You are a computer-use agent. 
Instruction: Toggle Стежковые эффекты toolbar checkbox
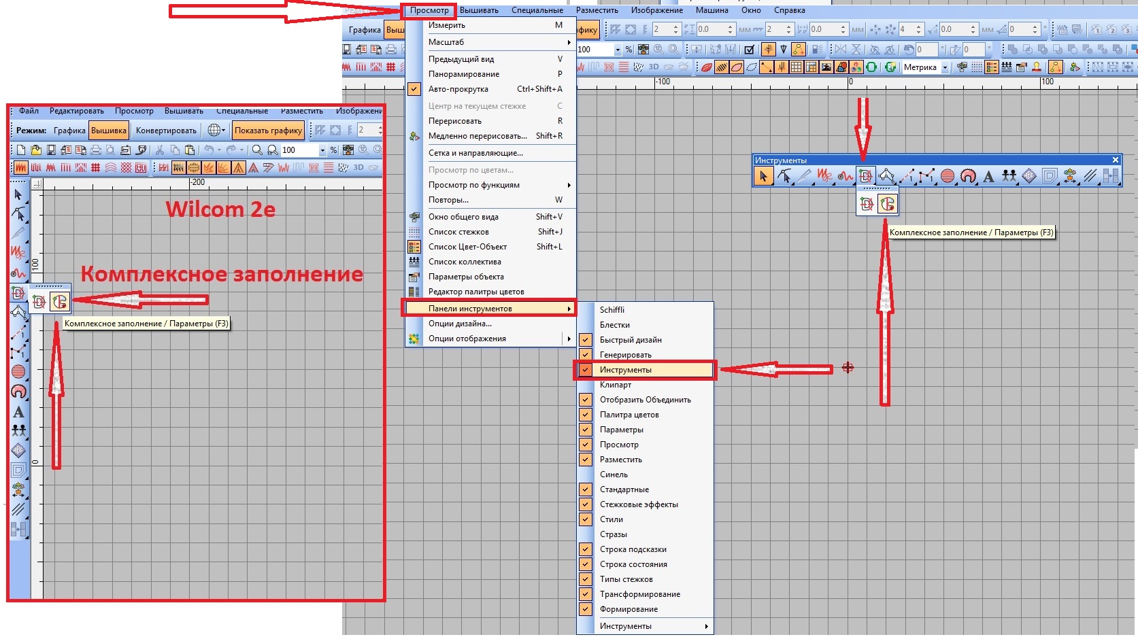pos(585,504)
